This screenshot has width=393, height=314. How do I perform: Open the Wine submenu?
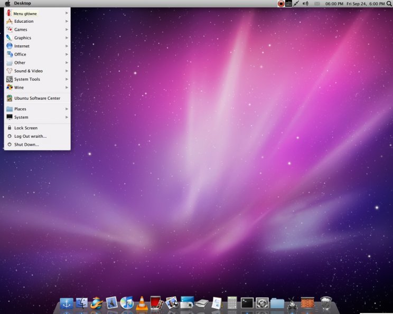(38, 88)
